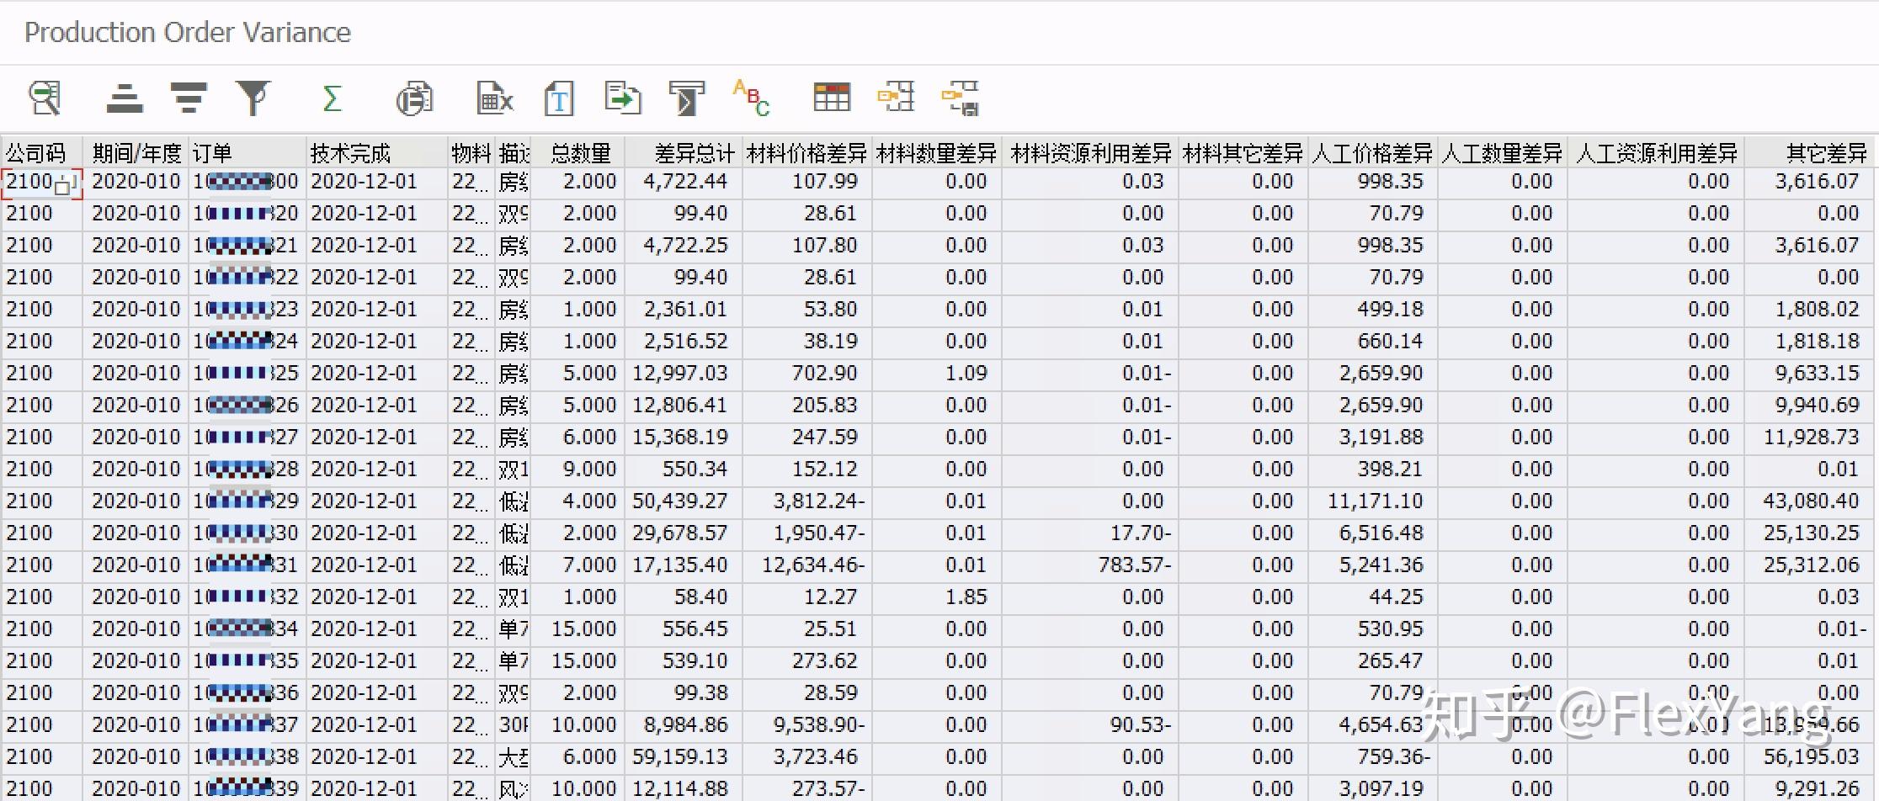This screenshot has width=1879, height=801.
Task: Click the total quantity cell 4.000
Action: pos(579,501)
